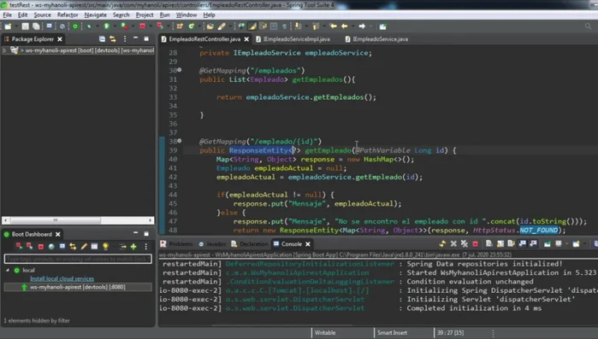Switch to the Javadoc tab
The image size is (598, 339).
point(212,244)
